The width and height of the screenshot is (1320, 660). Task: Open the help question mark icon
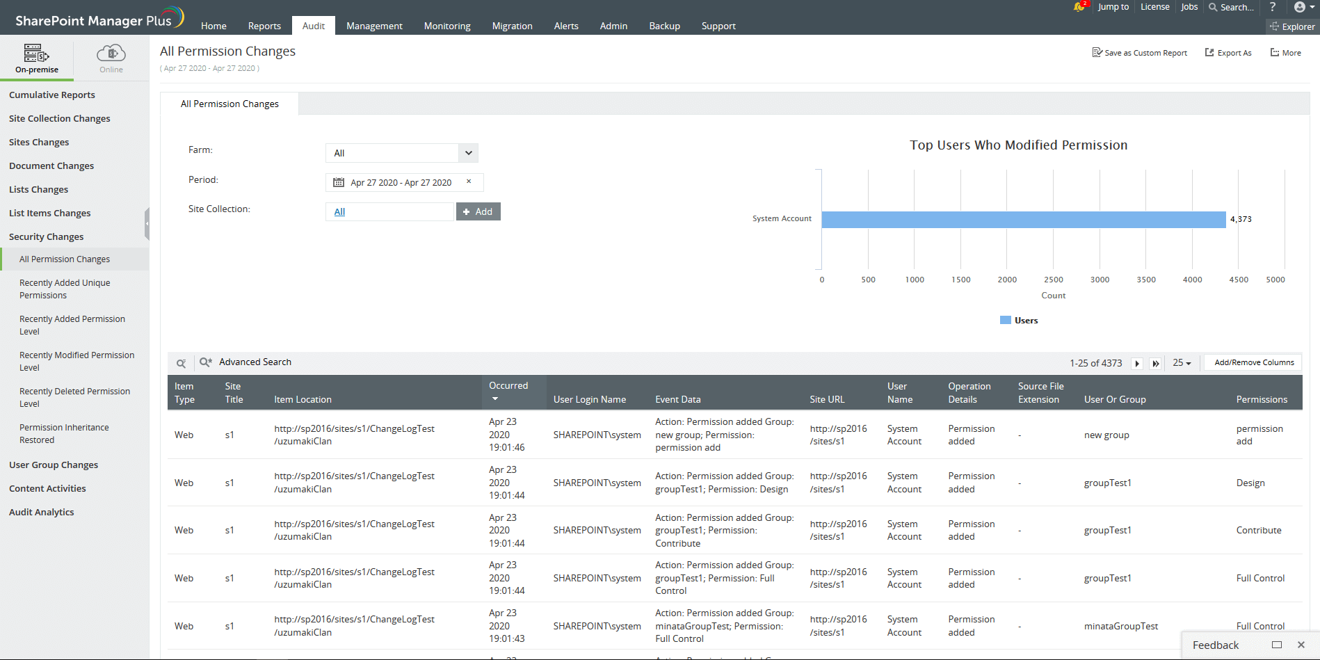(1273, 7)
